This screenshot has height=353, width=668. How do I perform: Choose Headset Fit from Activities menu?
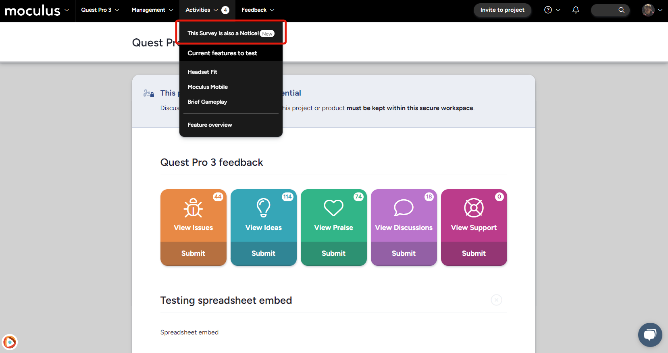coord(202,72)
